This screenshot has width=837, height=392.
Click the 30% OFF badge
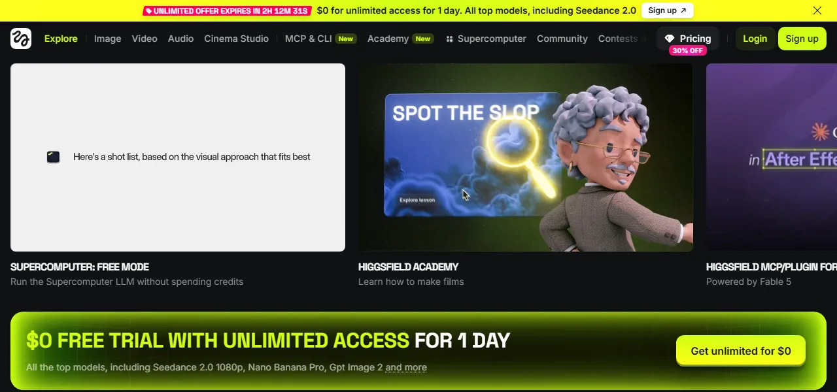688,50
